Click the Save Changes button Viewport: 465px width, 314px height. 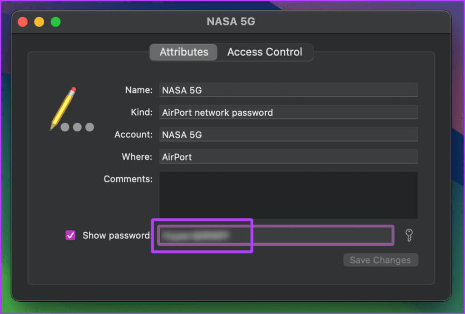point(381,260)
